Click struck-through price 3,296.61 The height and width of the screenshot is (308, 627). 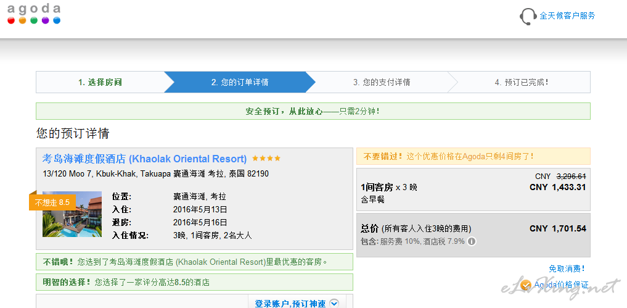point(571,177)
